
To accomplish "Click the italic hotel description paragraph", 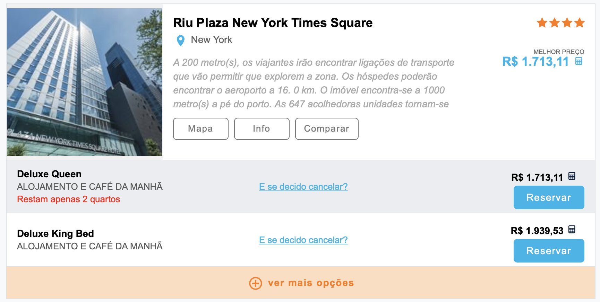I will click(x=314, y=83).
